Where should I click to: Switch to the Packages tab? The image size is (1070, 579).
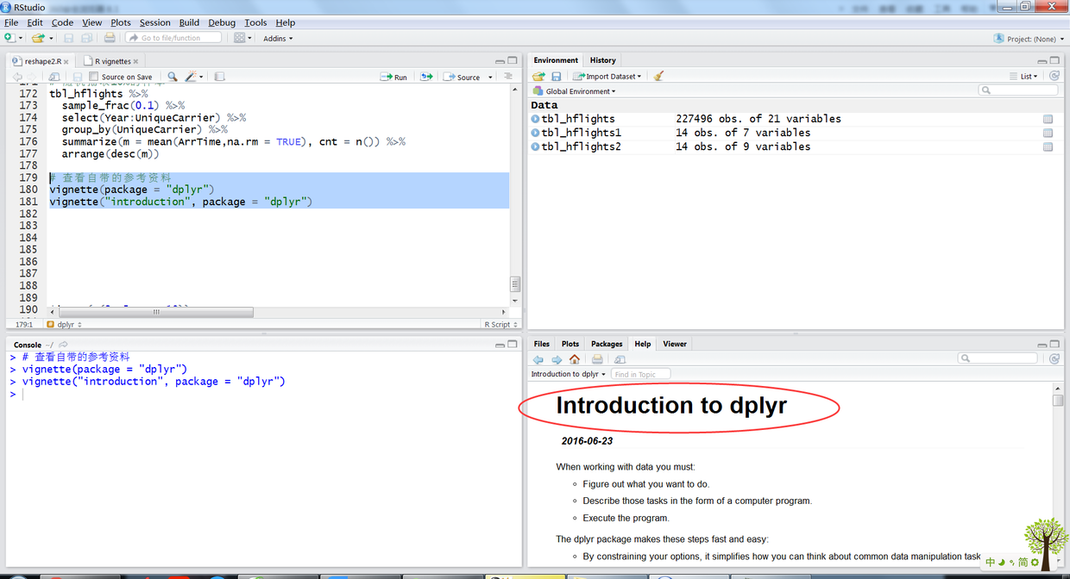[x=607, y=344]
